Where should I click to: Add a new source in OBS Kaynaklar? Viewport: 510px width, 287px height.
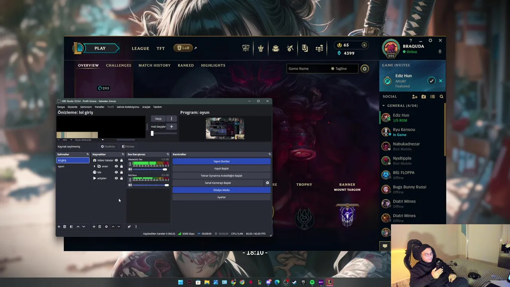click(94, 226)
